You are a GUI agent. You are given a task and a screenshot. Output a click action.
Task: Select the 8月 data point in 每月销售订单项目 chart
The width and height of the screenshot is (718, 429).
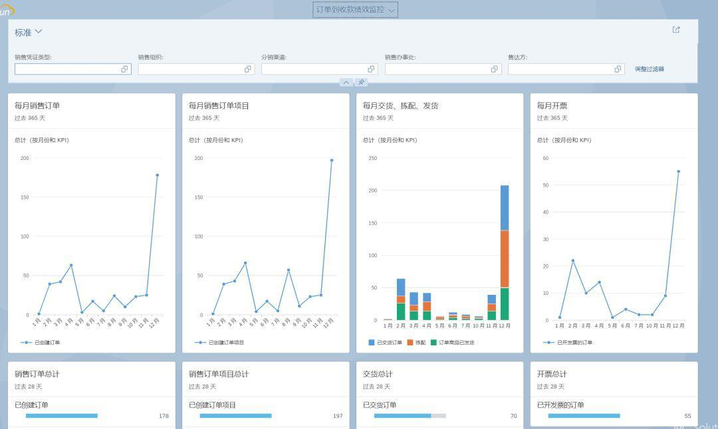click(x=289, y=270)
